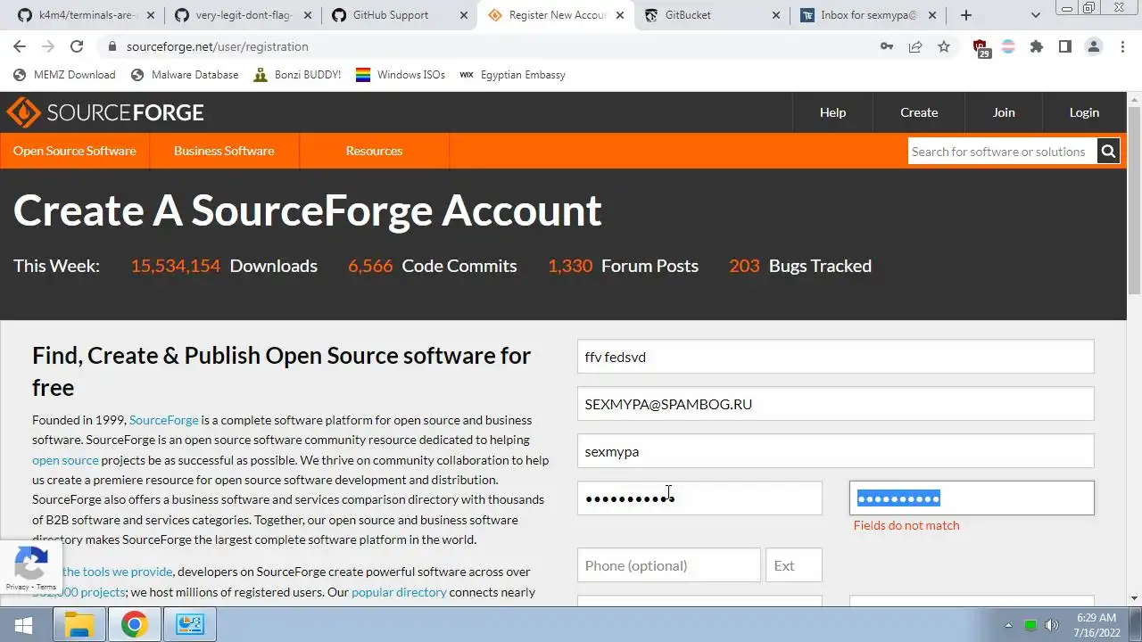
Task: Click Login in the header
Action: pos(1084,112)
